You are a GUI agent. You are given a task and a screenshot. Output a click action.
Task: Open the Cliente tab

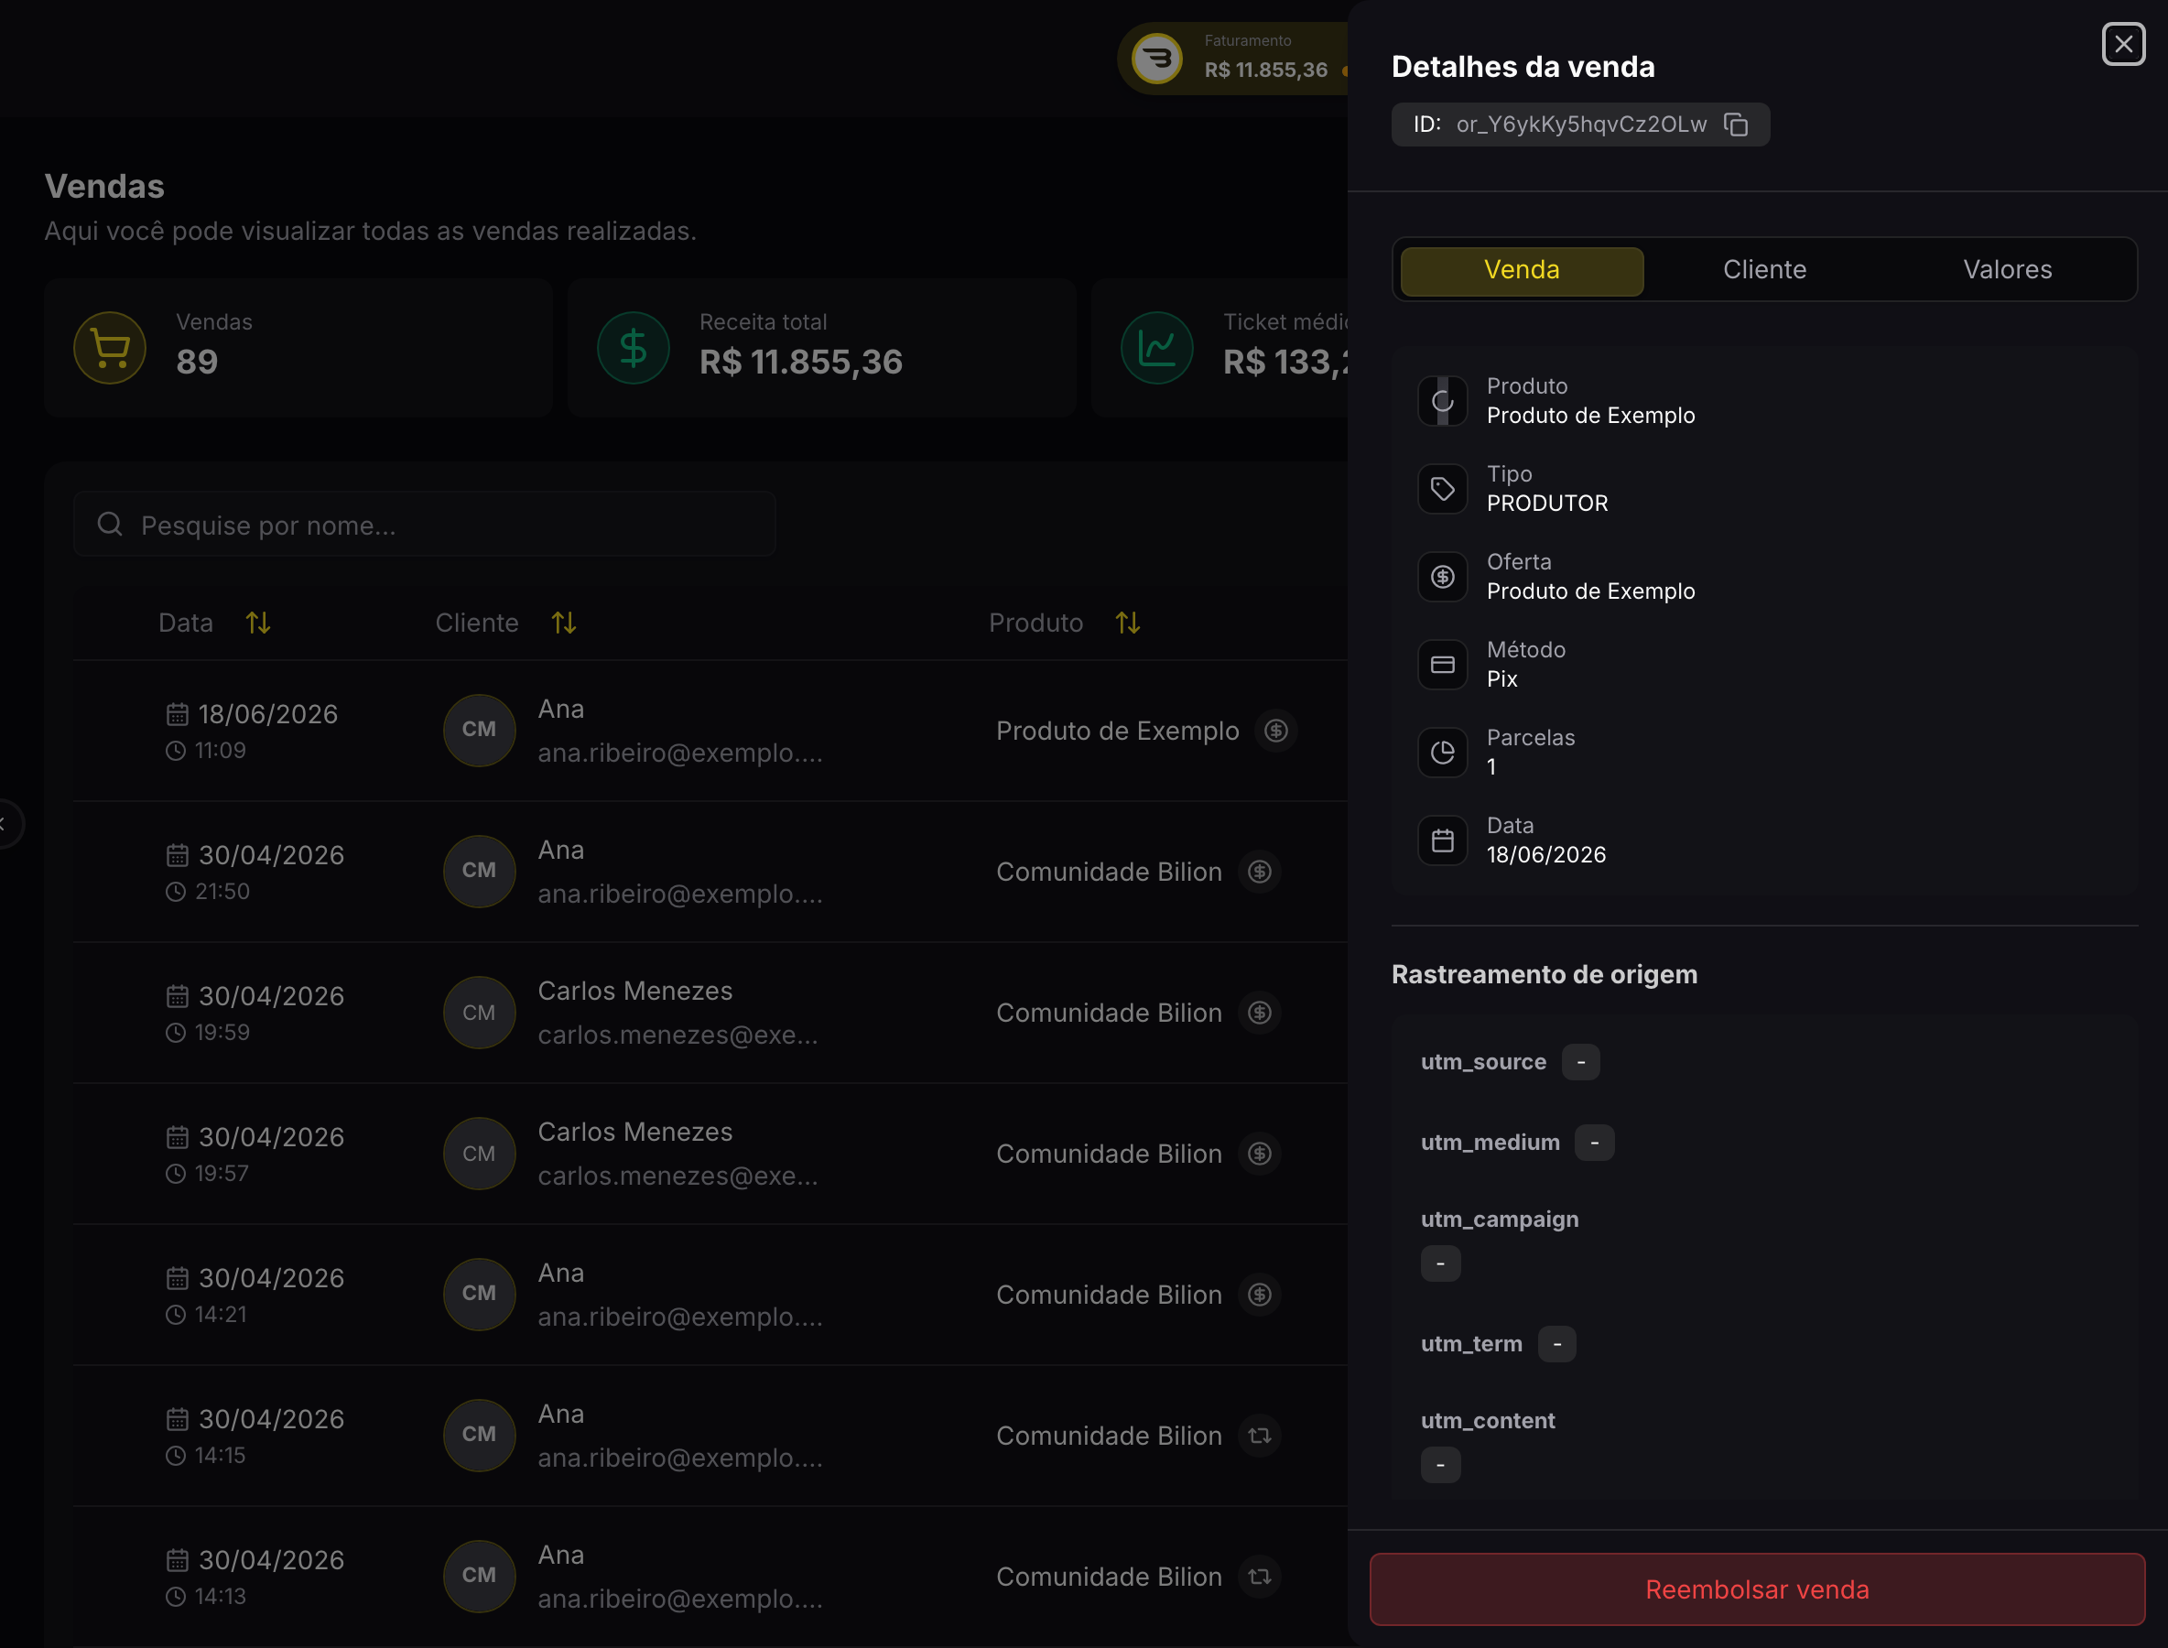click(1764, 271)
